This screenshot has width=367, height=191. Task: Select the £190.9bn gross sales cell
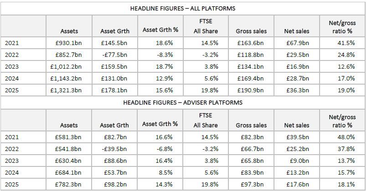pos(251,90)
